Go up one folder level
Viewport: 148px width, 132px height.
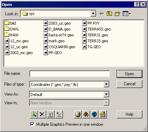(109, 14)
